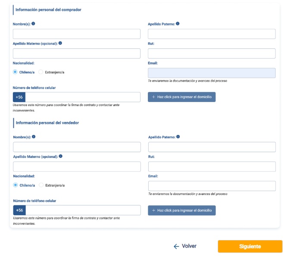
Task: Focus the buyer Nombre(s) text field
Action: [x=77, y=34]
